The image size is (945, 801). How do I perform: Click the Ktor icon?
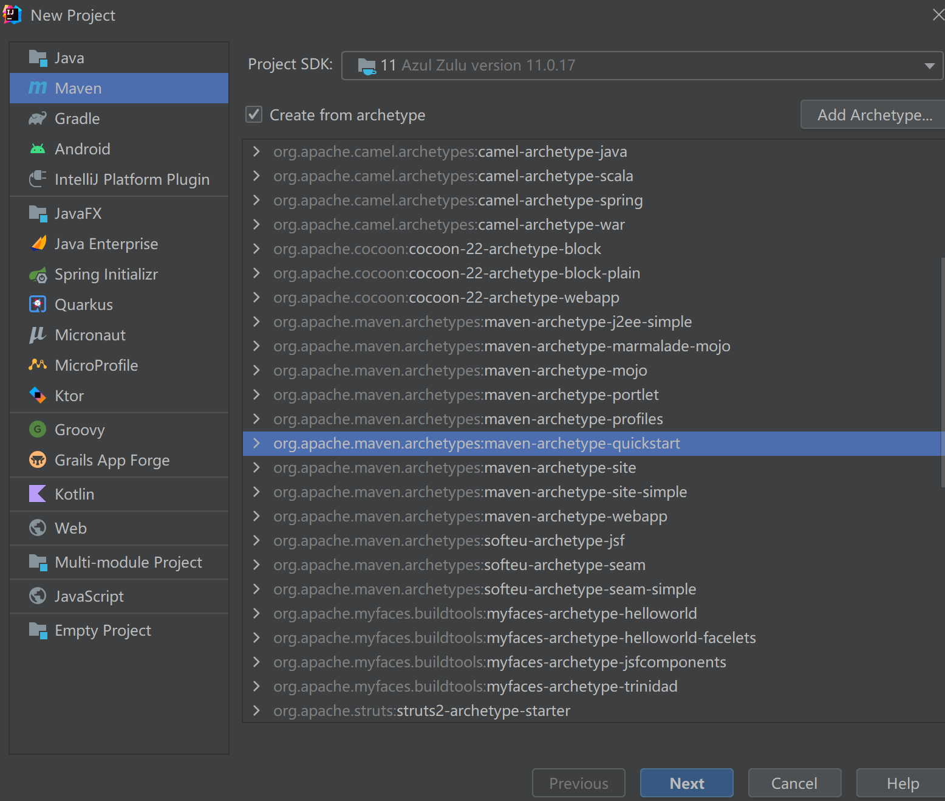(38, 396)
